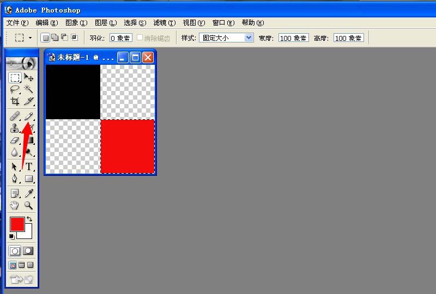Open the Style dropdown showing 固定大小
Viewport: 436px width, 294px height.
coord(226,38)
